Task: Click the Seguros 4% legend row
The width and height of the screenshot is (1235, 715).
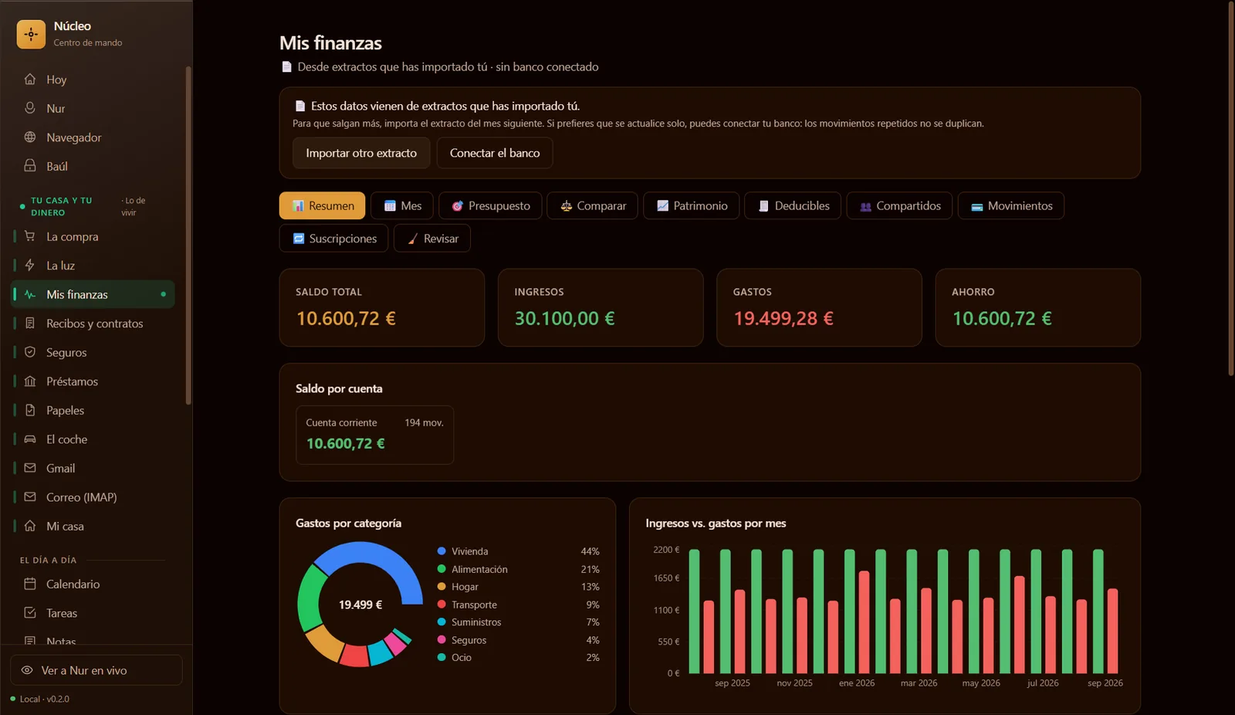Action: (x=518, y=640)
